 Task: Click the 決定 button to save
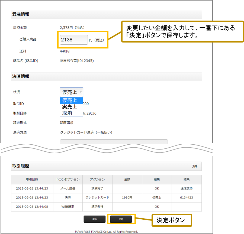(121, 219)
